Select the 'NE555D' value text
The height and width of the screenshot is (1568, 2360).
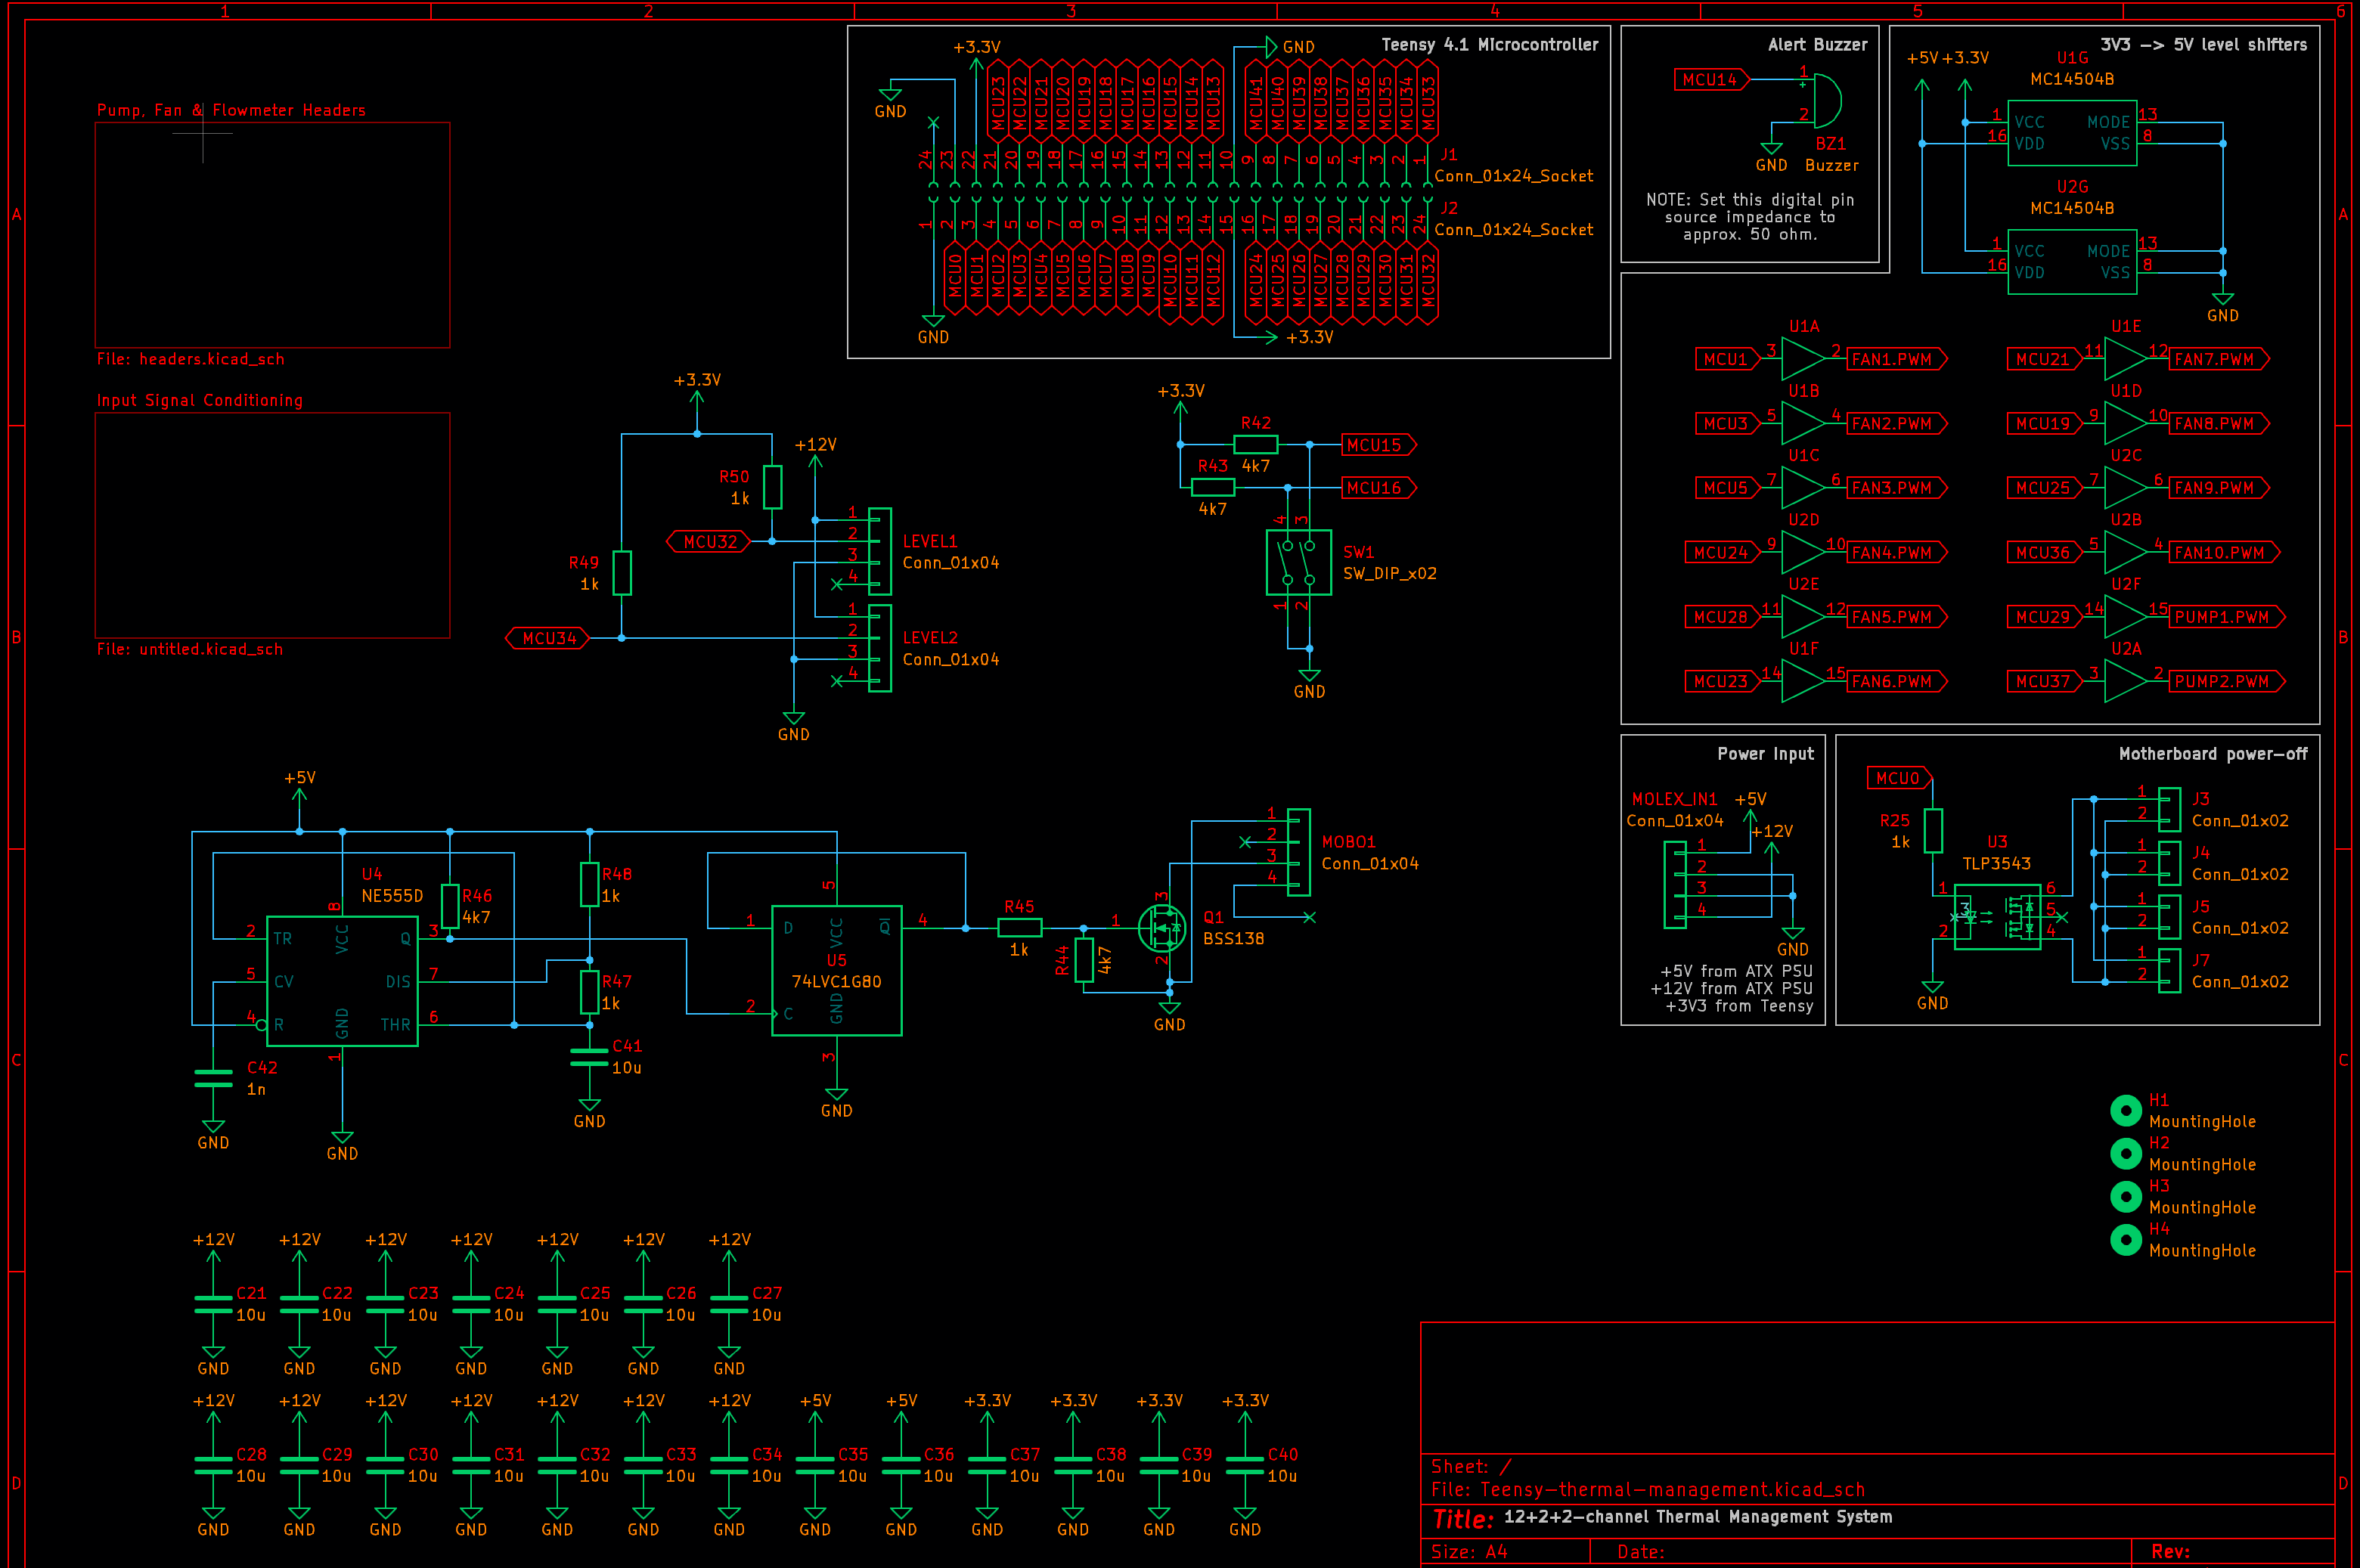(x=392, y=896)
